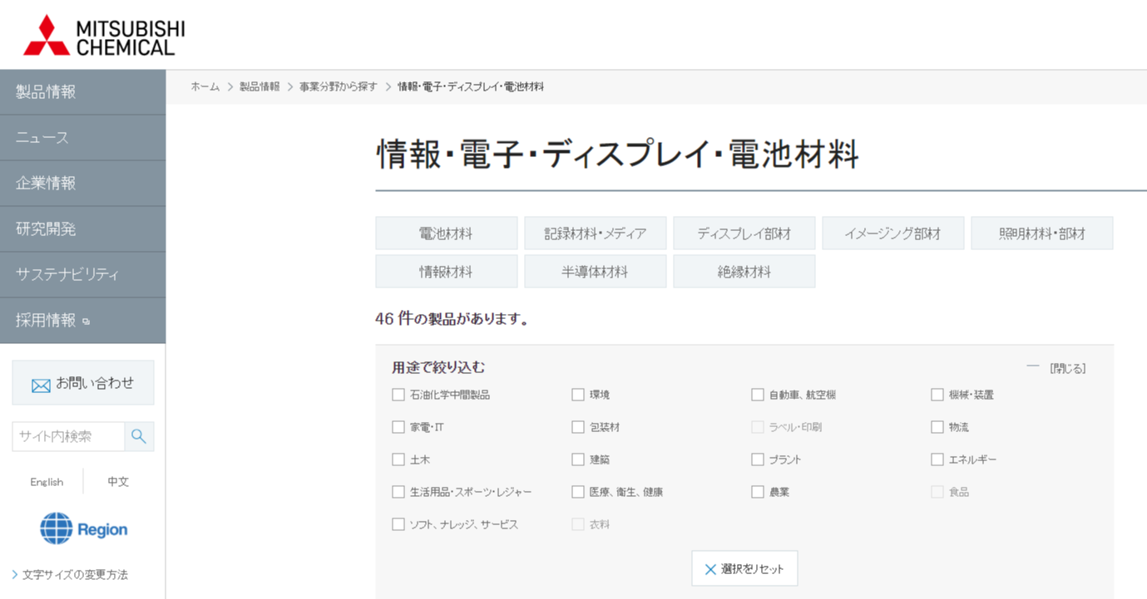Select the 半導体材料 category button
Screen dimensions: 1147x599
tap(595, 272)
